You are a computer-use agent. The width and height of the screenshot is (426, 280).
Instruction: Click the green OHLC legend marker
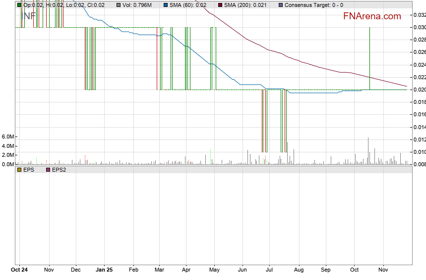19,5
